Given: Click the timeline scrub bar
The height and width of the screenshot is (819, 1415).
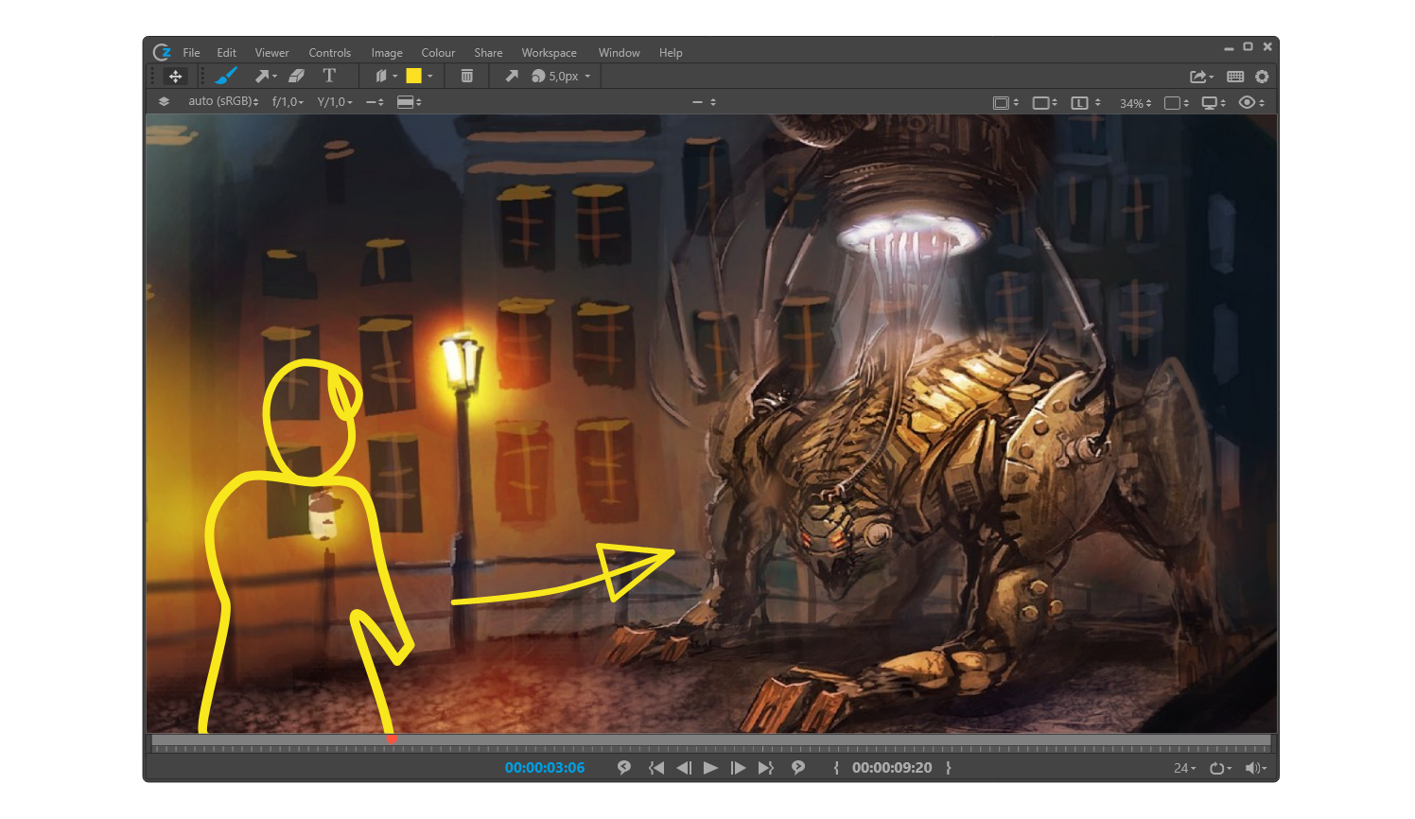Looking at the screenshot, I should click(711, 742).
